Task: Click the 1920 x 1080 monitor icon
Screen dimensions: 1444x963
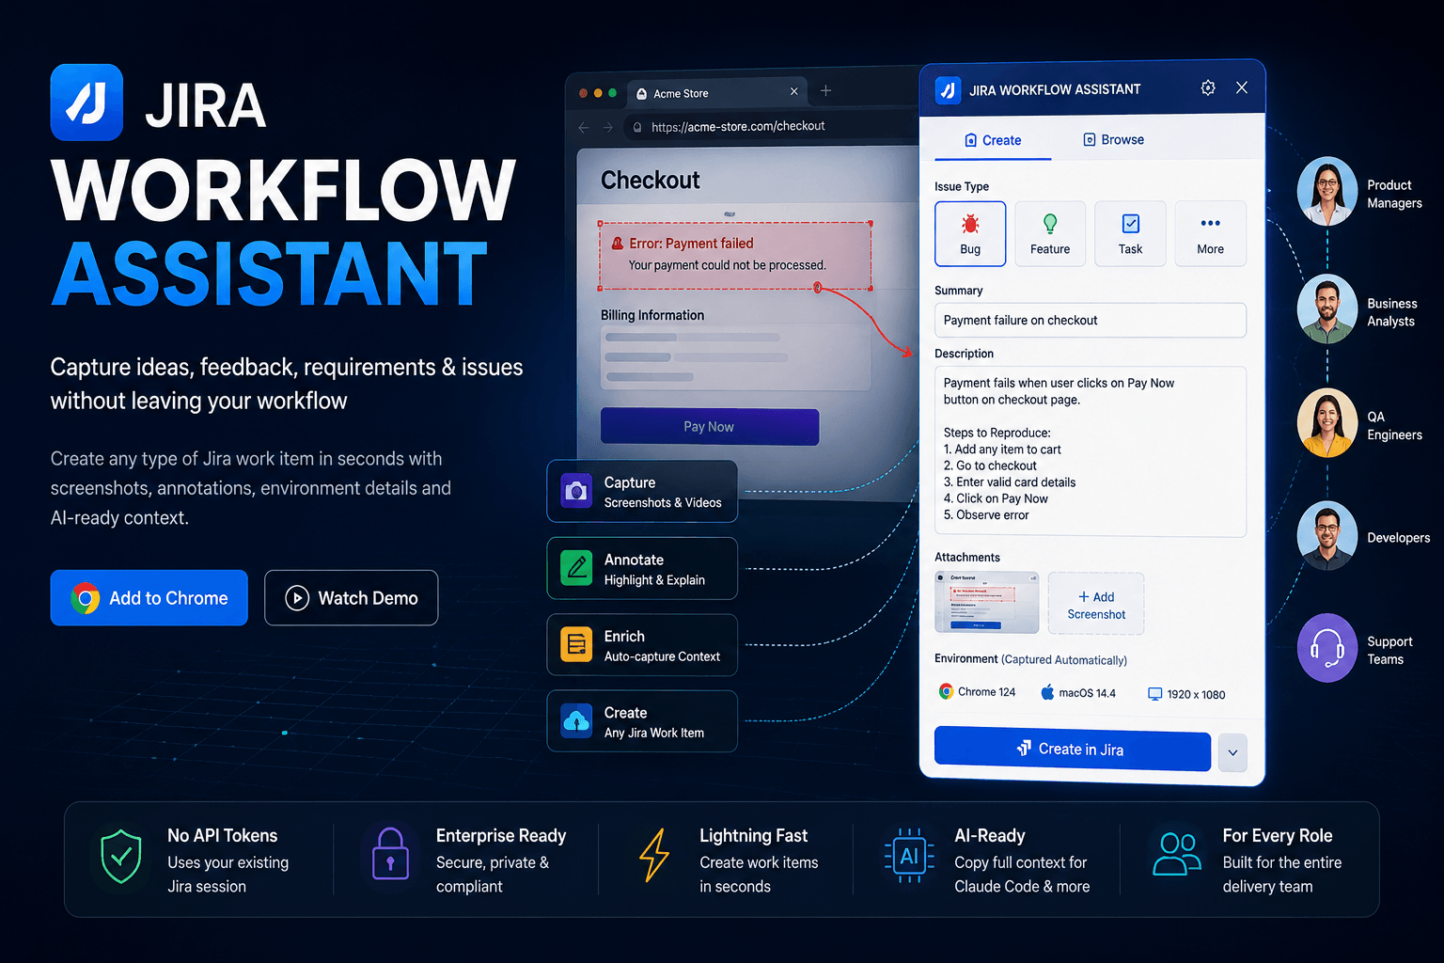Action: 1154,694
